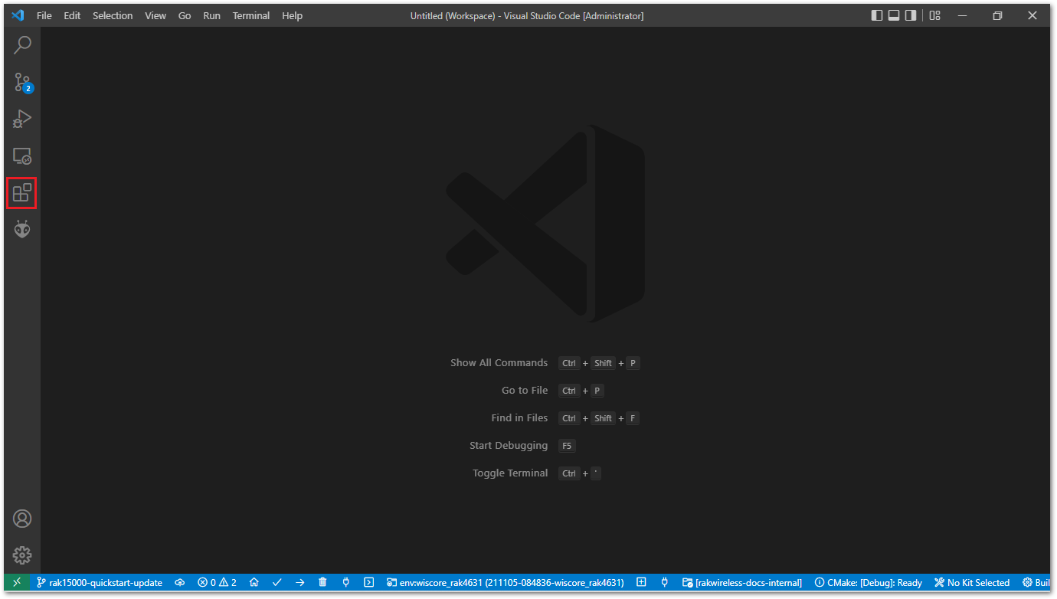Image resolution: width=1057 pixels, height=599 pixels.
Task: Toggle Secondary Side Bar layout icon
Action: coord(910,15)
